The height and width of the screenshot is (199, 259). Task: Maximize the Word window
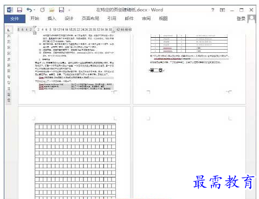point(241,10)
